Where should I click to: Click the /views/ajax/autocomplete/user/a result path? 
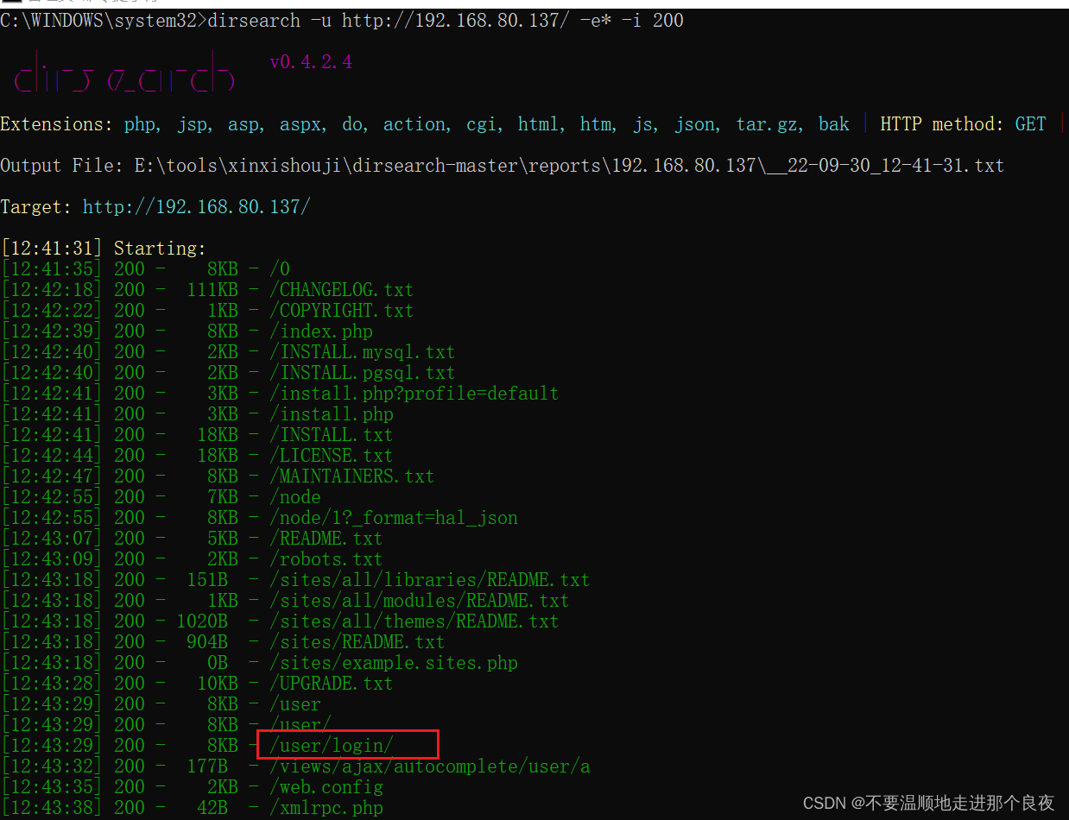(430, 766)
